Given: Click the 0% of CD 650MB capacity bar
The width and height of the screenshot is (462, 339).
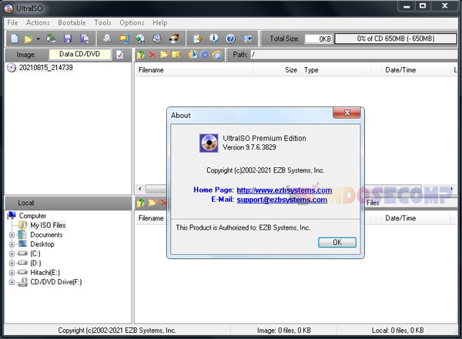Looking at the screenshot, I should [x=396, y=39].
